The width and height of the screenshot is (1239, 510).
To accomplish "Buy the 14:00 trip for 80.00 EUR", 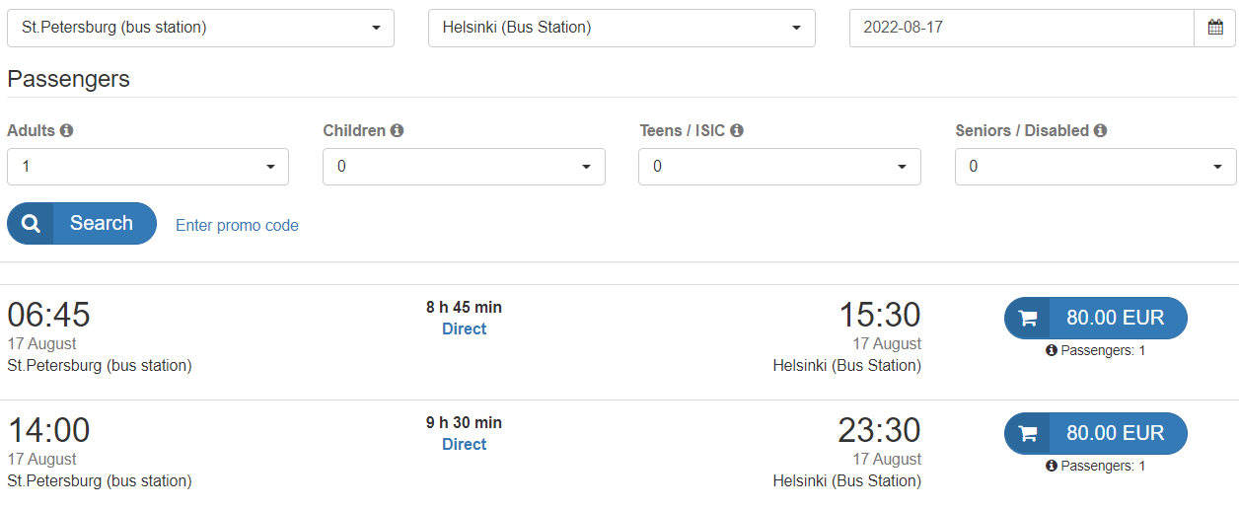I will 1115,433.
